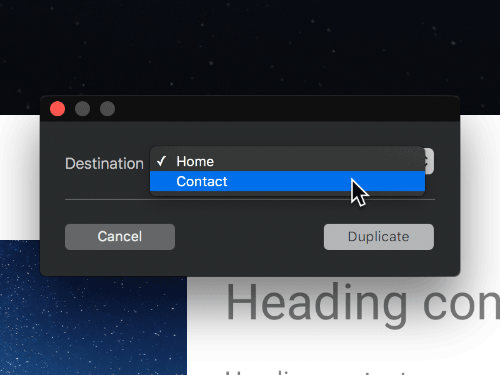This screenshot has width=500, height=375.
Task: Click empty dialog space between Cancel and Duplicate
Action: (x=249, y=237)
